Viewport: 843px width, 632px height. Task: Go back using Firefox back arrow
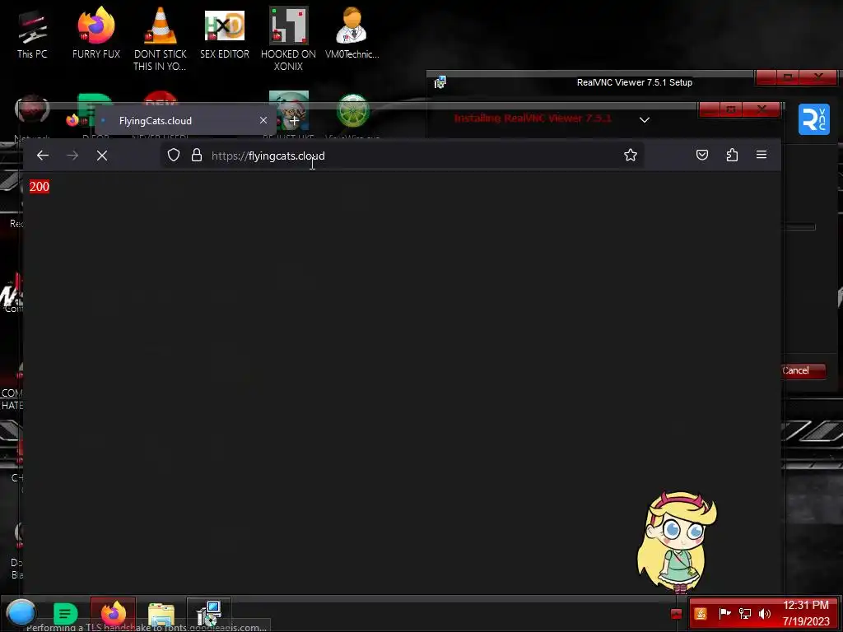click(43, 156)
